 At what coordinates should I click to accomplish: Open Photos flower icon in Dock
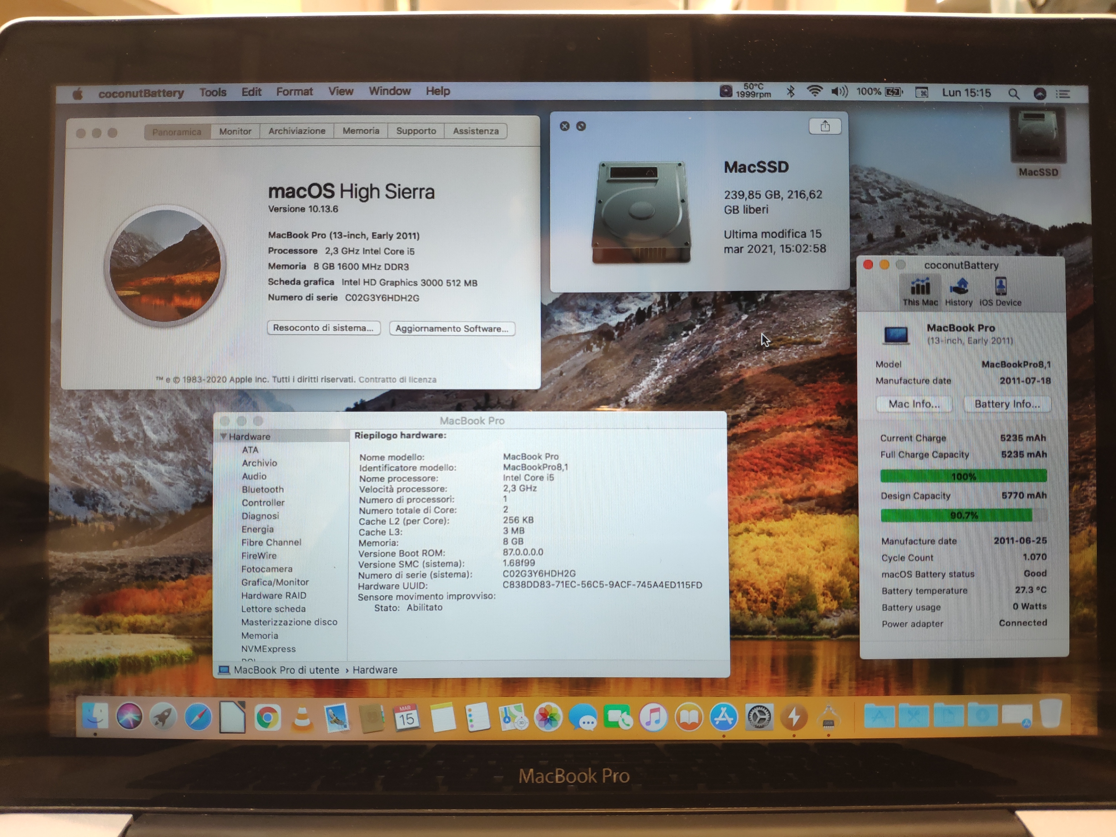pos(548,718)
